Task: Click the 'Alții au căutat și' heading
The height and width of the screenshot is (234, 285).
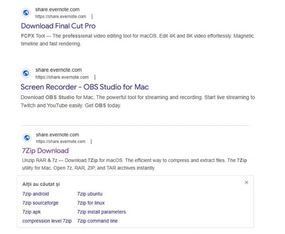Action: (41, 184)
